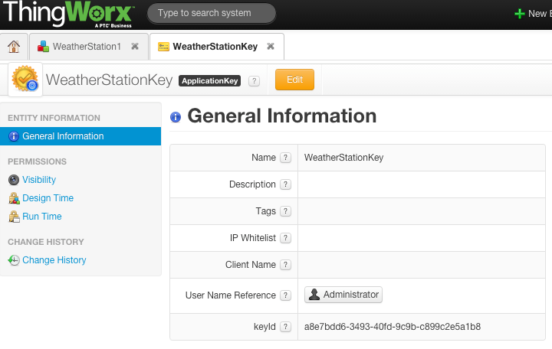The width and height of the screenshot is (552, 349).
Task: Focus the search system field
Action: [x=212, y=13]
